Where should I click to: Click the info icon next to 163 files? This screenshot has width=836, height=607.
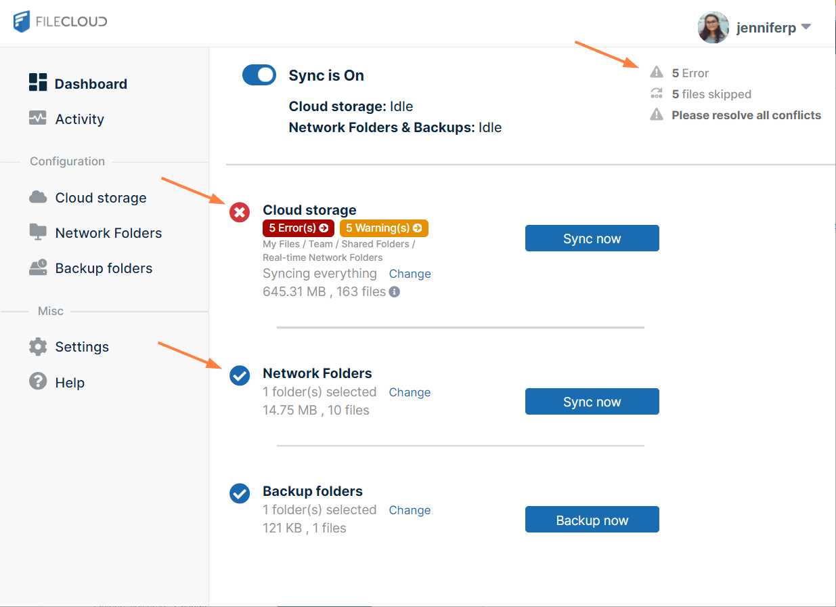click(x=394, y=292)
